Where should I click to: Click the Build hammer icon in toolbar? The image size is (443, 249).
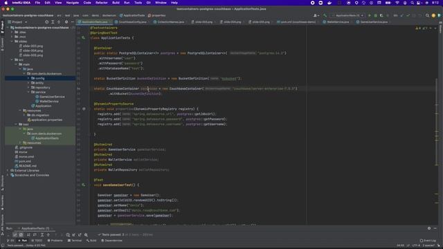point(325,15)
